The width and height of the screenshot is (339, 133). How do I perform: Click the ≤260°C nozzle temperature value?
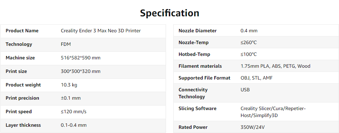248,43
